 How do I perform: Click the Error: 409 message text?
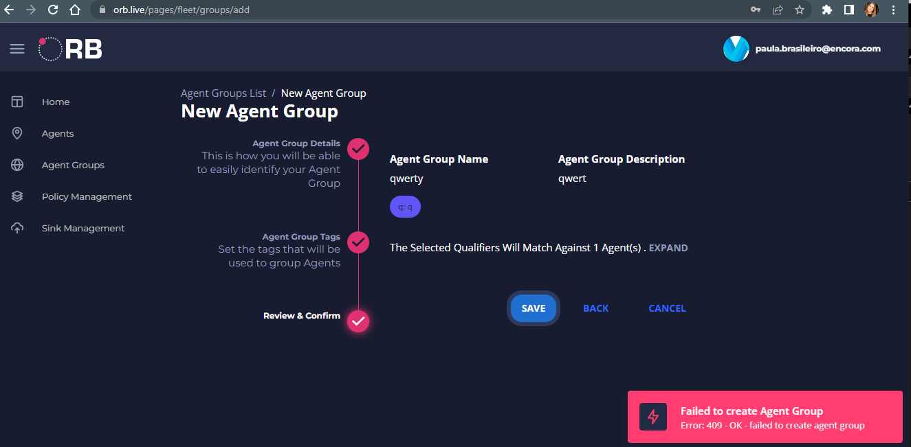point(772,425)
